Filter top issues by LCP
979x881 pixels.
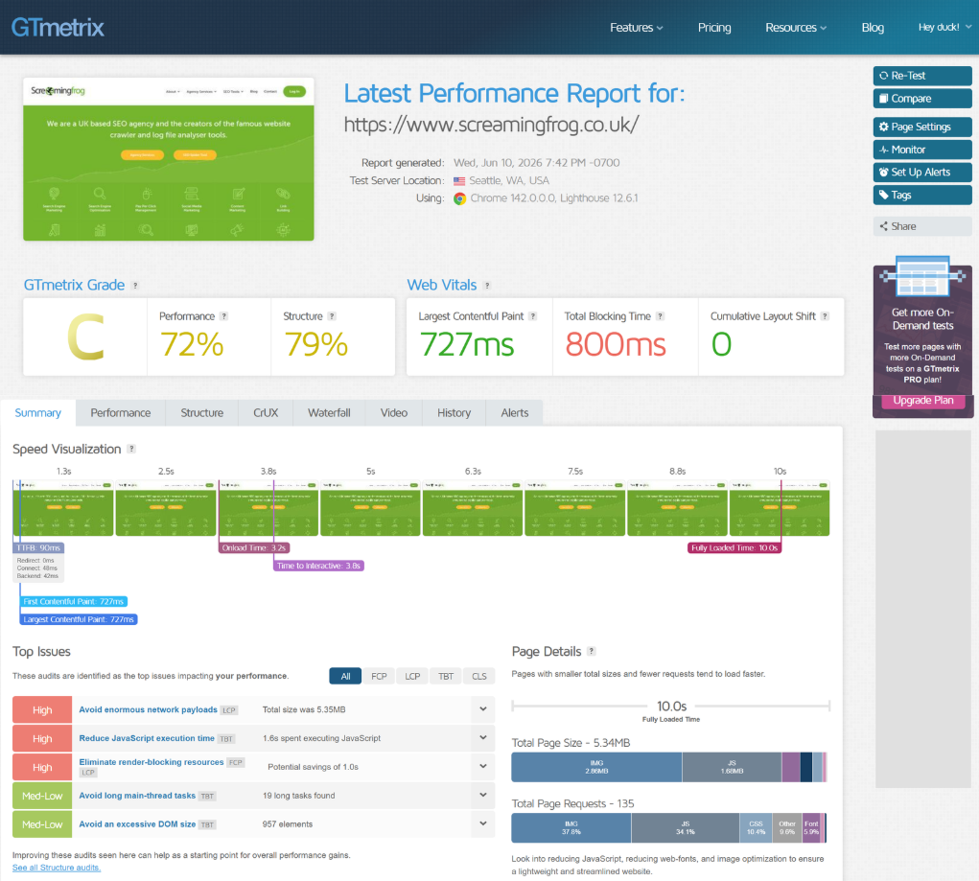click(412, 676)
